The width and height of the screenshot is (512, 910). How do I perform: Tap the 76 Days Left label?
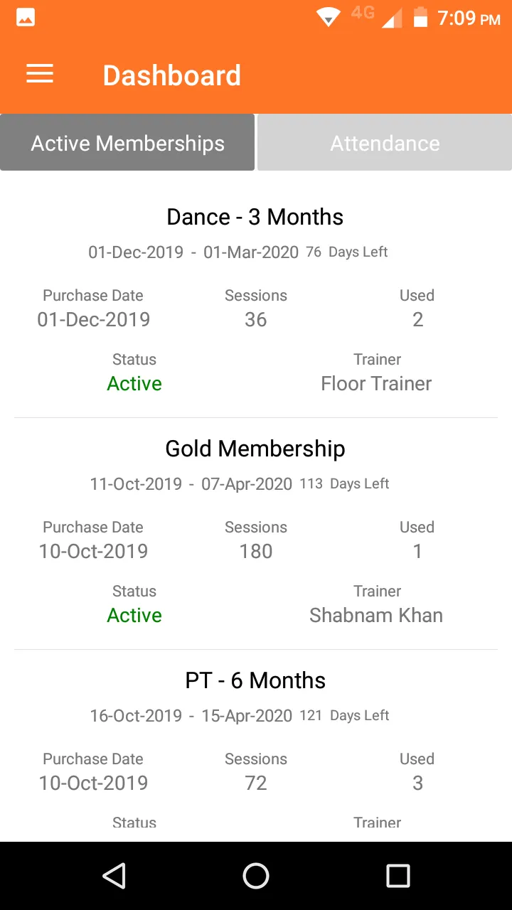347,252
